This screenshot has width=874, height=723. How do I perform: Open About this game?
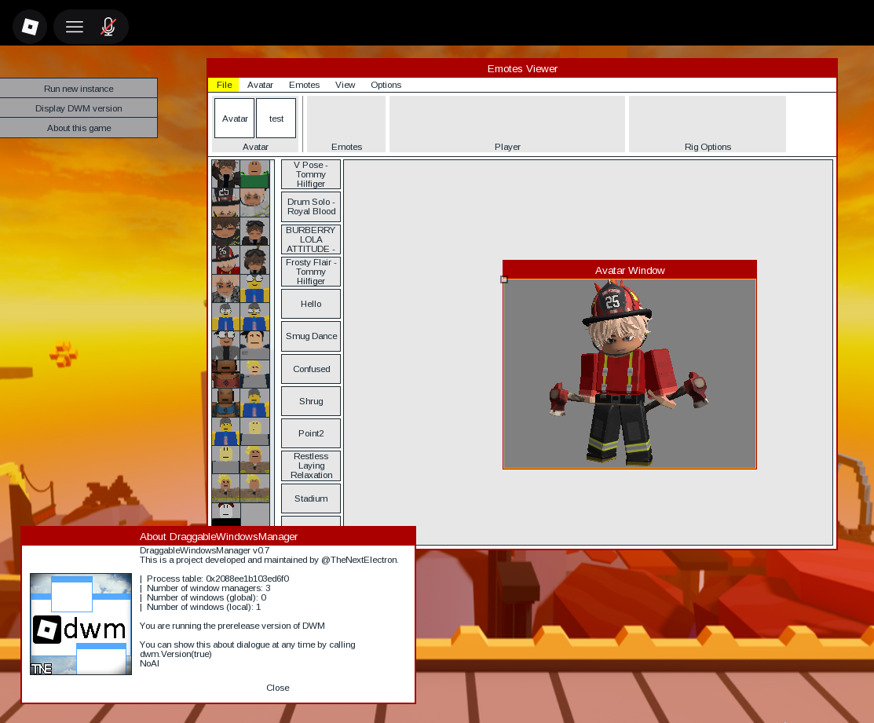(79, 127)
